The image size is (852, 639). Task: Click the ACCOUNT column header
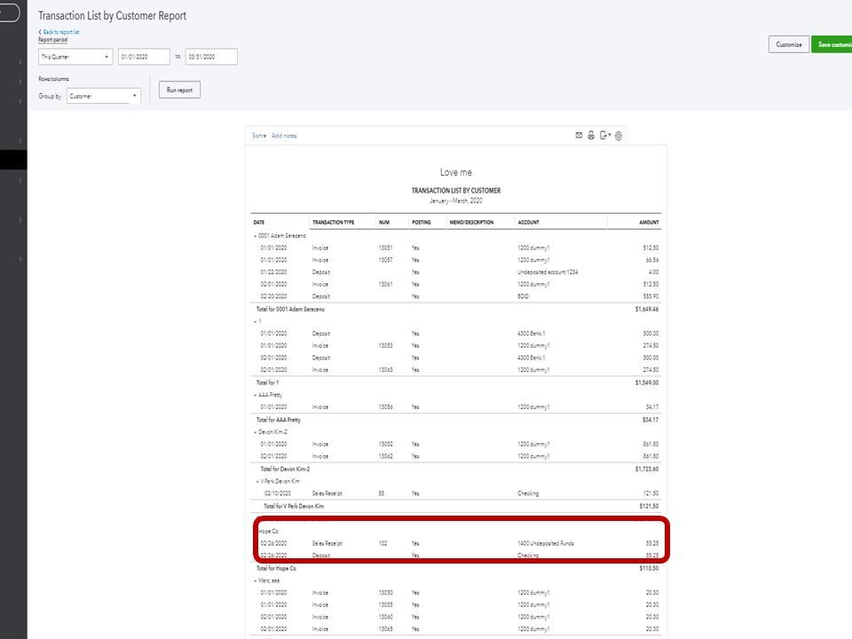529,222
